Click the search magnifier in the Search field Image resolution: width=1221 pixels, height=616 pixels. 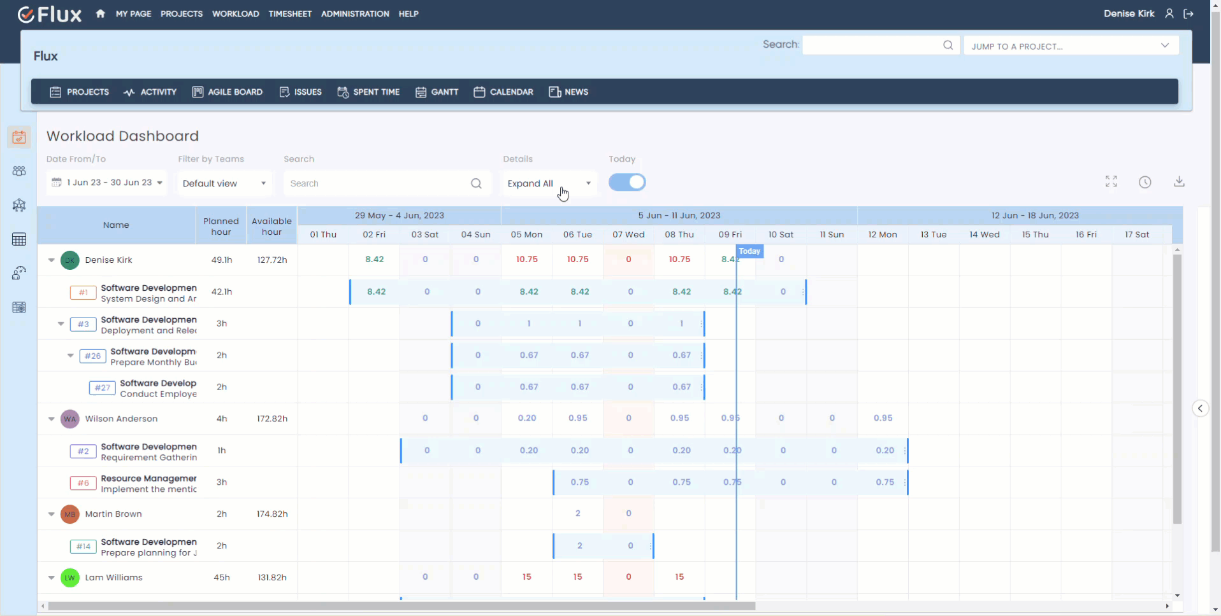click(x=476, y=183)
